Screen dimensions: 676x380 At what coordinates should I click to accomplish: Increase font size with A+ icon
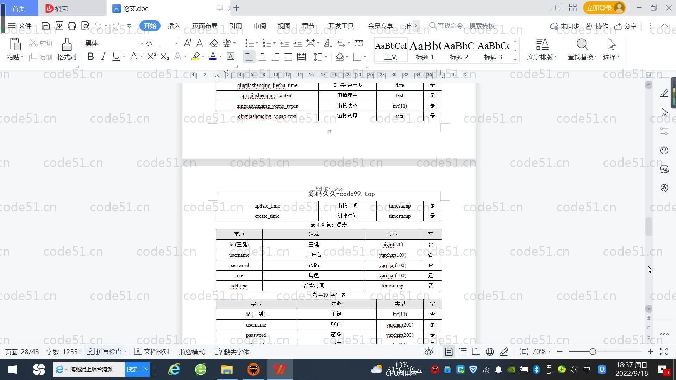point(188,43)
